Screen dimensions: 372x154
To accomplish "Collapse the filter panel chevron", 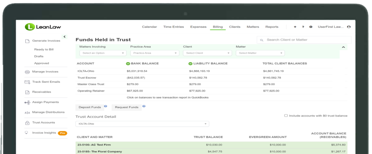I will pos(343,47).
